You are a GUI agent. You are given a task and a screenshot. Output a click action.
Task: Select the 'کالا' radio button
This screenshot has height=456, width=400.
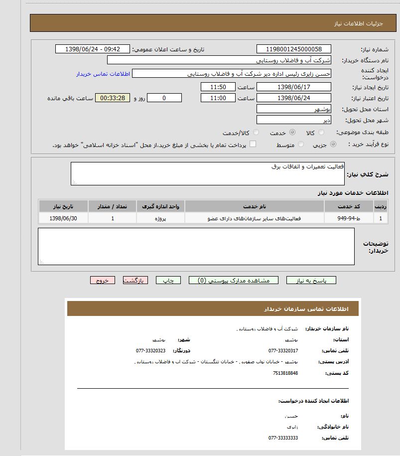point(321,133)
